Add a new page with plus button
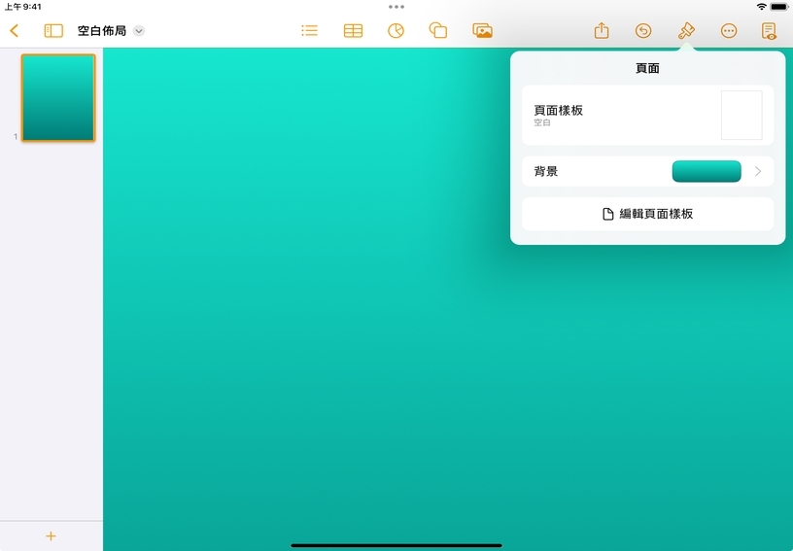This screenshot has height=551, width=793. click(x=52, y=536)
